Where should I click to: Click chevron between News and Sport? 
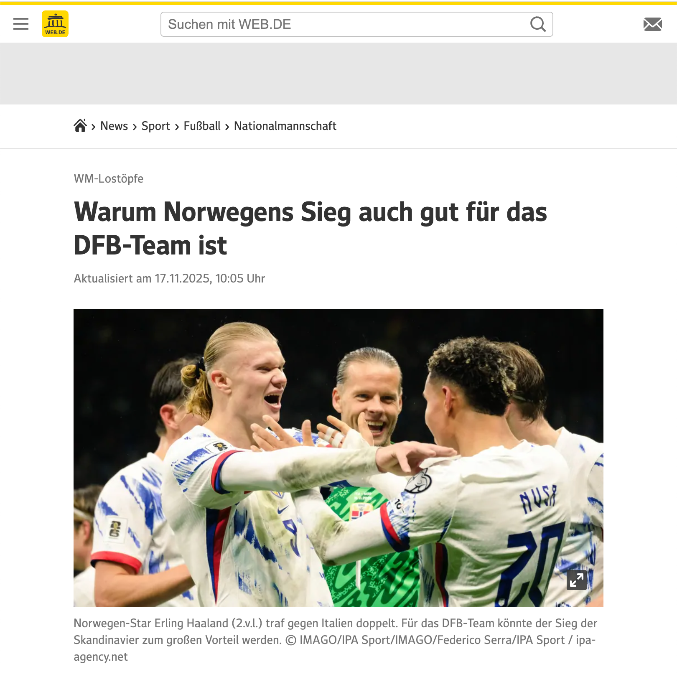click(135, 127)
